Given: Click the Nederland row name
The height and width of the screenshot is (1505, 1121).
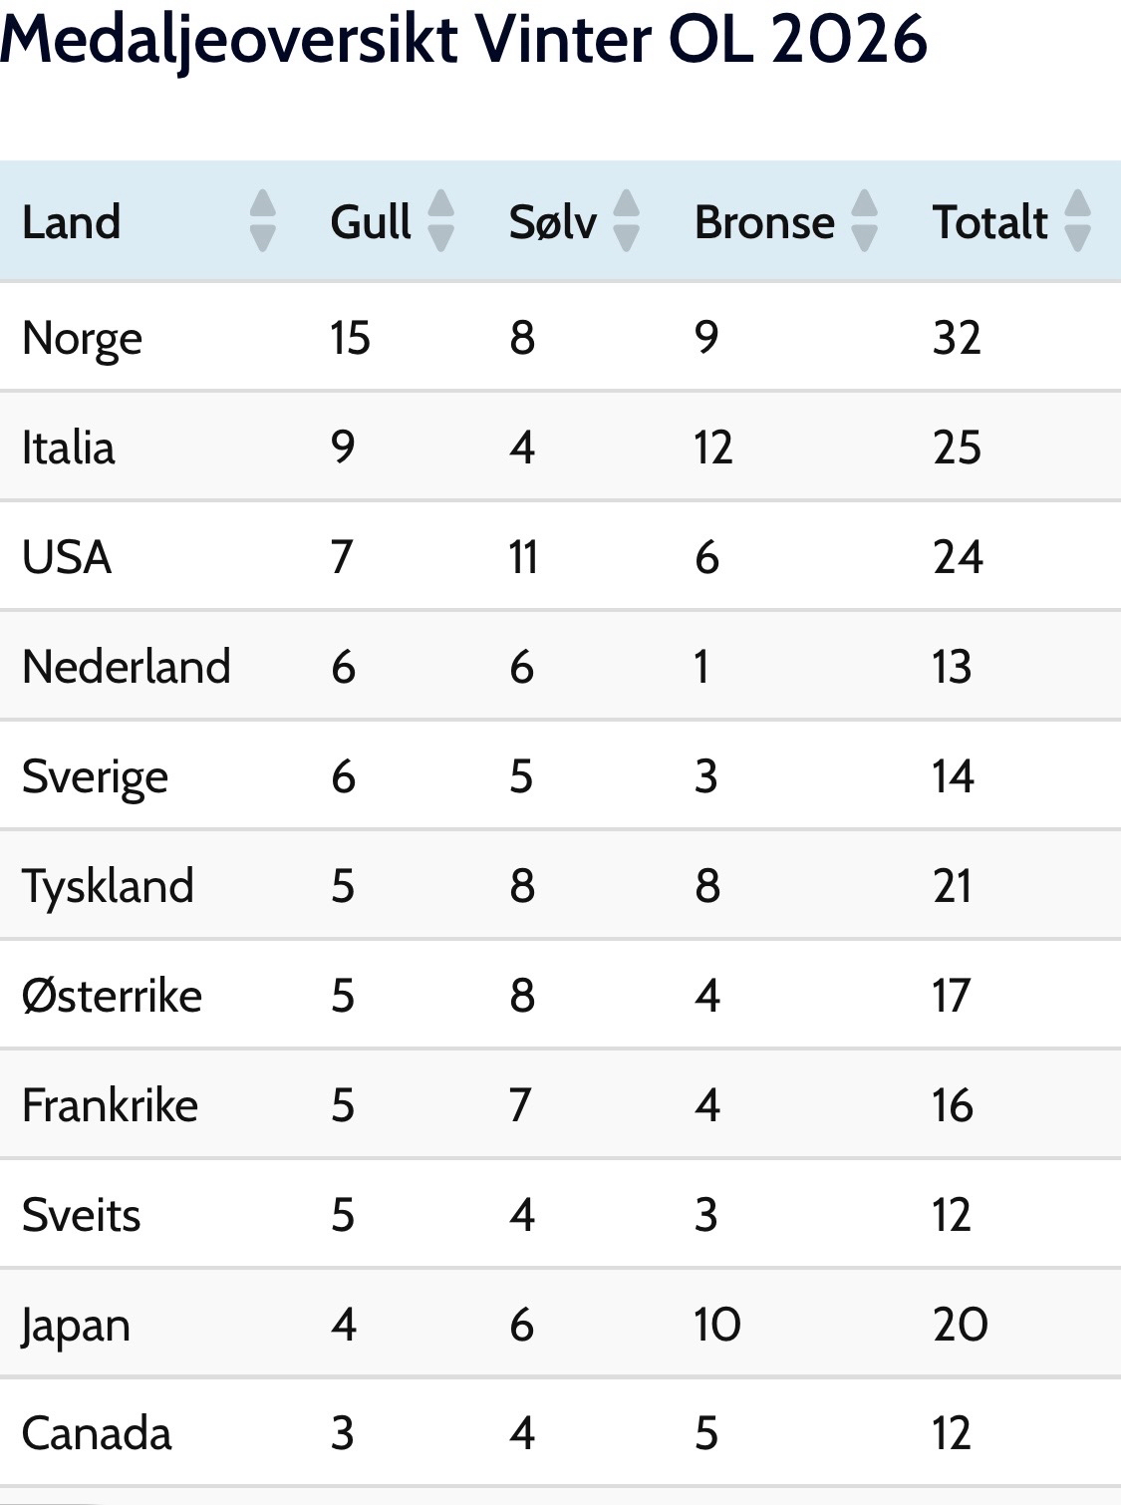Looking at the screenshot, I should (126, 667).
